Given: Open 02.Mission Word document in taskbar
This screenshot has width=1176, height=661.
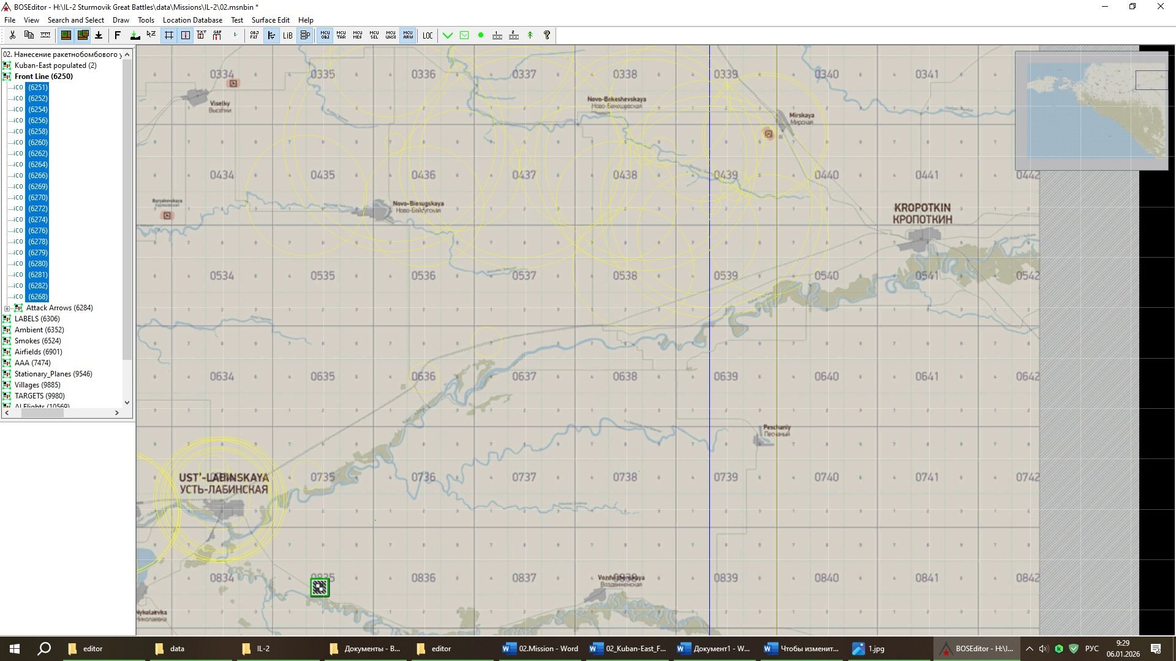Looking at the screenshot, I should tap(540, 649).
